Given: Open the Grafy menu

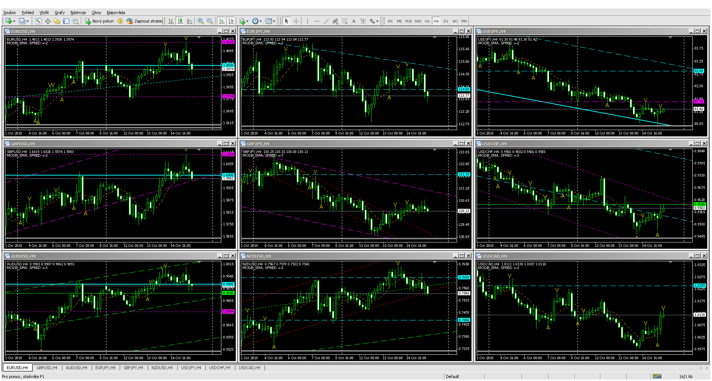Looking at the screenshot, I should 59,13.
